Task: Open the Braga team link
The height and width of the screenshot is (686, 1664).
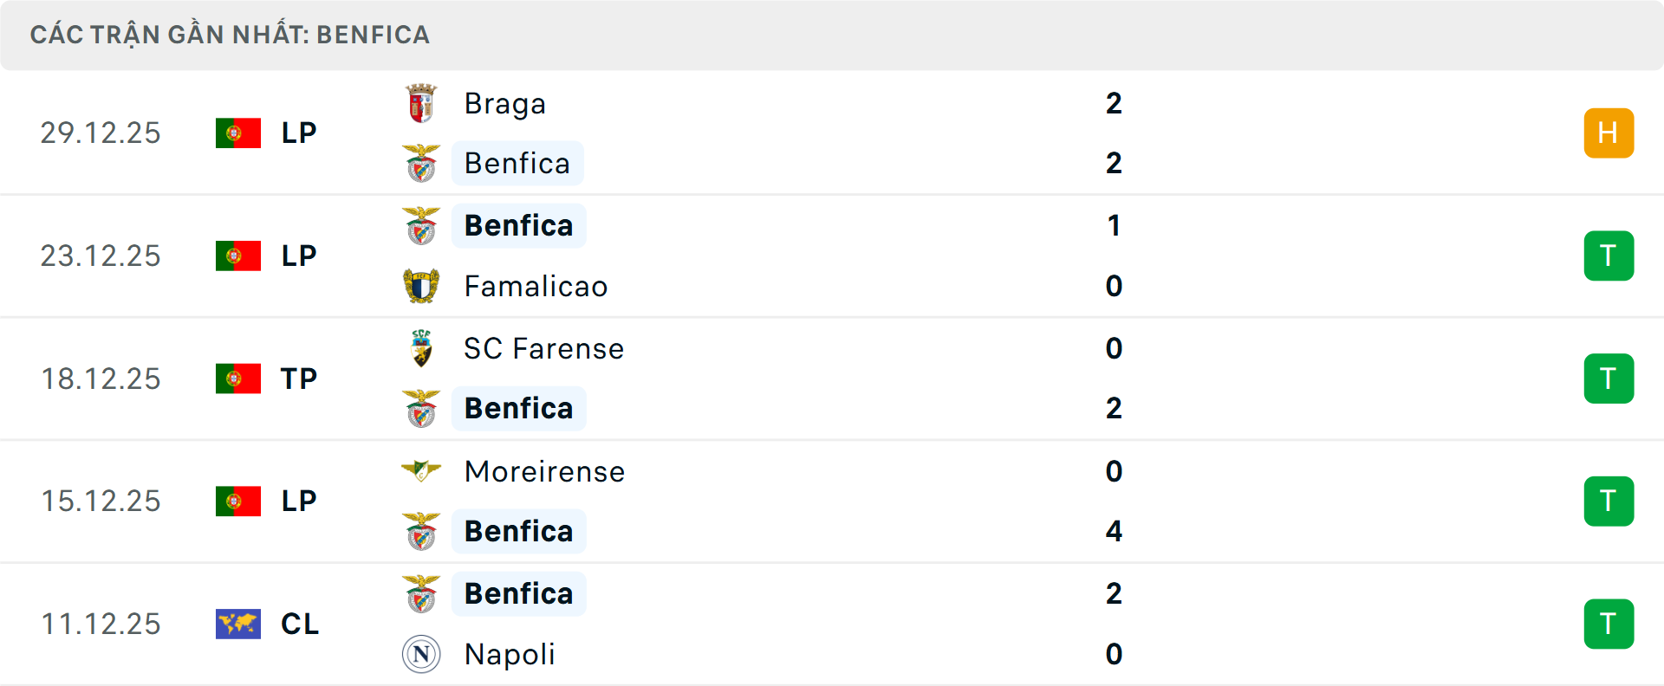Action: [505, 104]
